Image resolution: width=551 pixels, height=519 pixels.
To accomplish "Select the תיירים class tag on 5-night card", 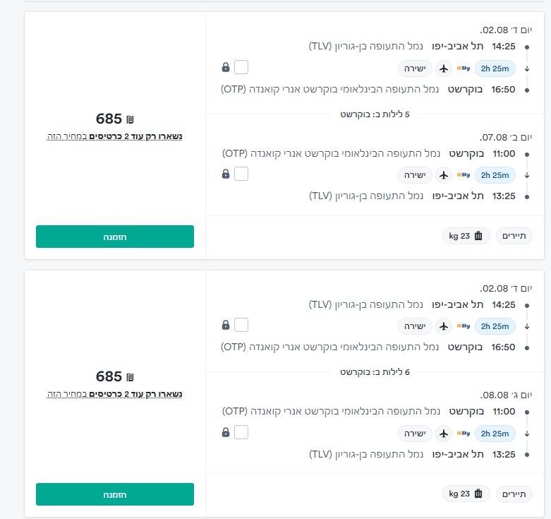I will [x=514, y=236].
